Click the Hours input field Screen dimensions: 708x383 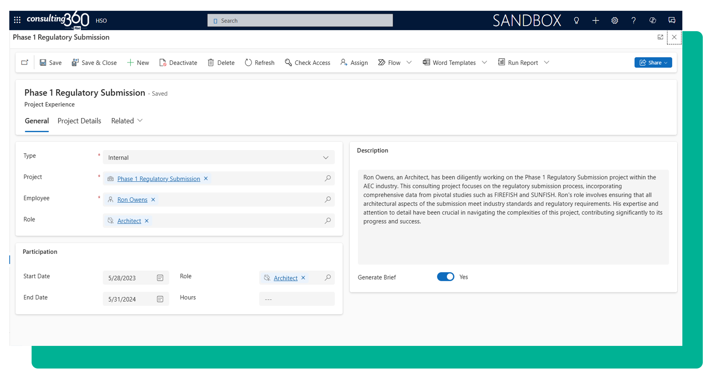[x=297, y=299]
